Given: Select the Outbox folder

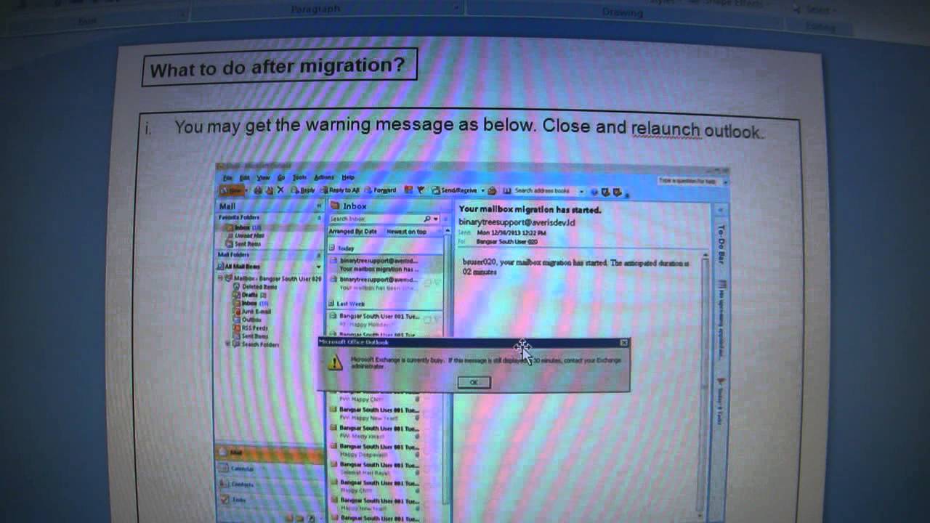Looking at the screenshot, I should coord(246,320).
